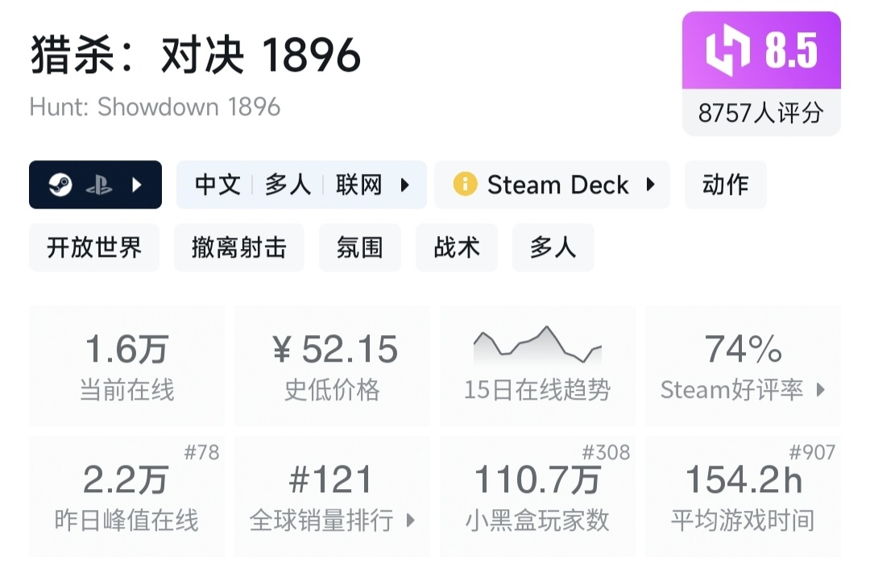Expand the platforms list arrow

click(x=136, y=185)
